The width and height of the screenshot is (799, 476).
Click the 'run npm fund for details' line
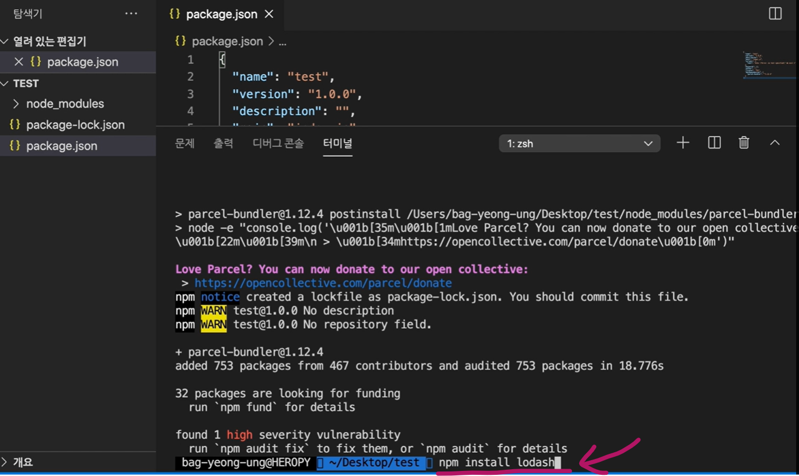tap(272, 407)
